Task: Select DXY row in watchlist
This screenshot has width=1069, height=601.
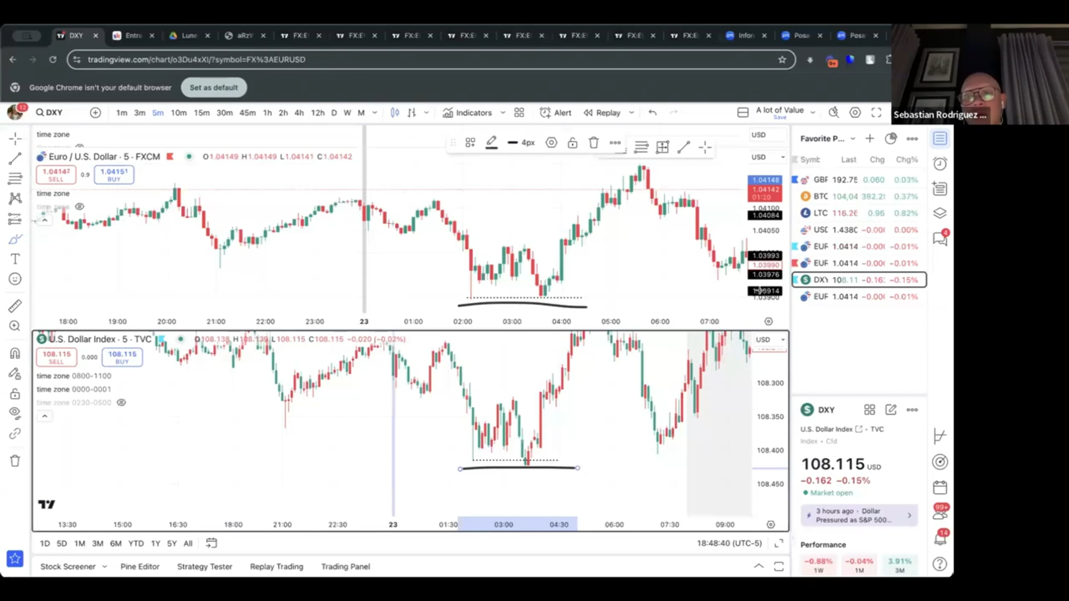Action: [859, 280]
